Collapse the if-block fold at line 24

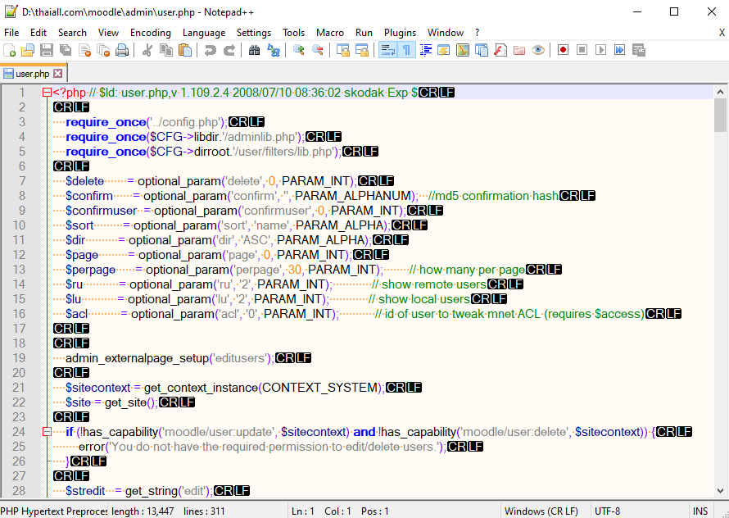pos(47,432)
